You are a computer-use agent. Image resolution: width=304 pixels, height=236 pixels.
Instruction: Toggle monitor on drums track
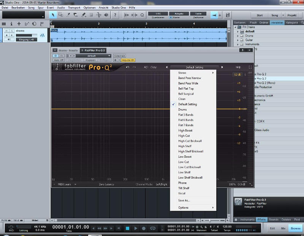click(12, 35)
